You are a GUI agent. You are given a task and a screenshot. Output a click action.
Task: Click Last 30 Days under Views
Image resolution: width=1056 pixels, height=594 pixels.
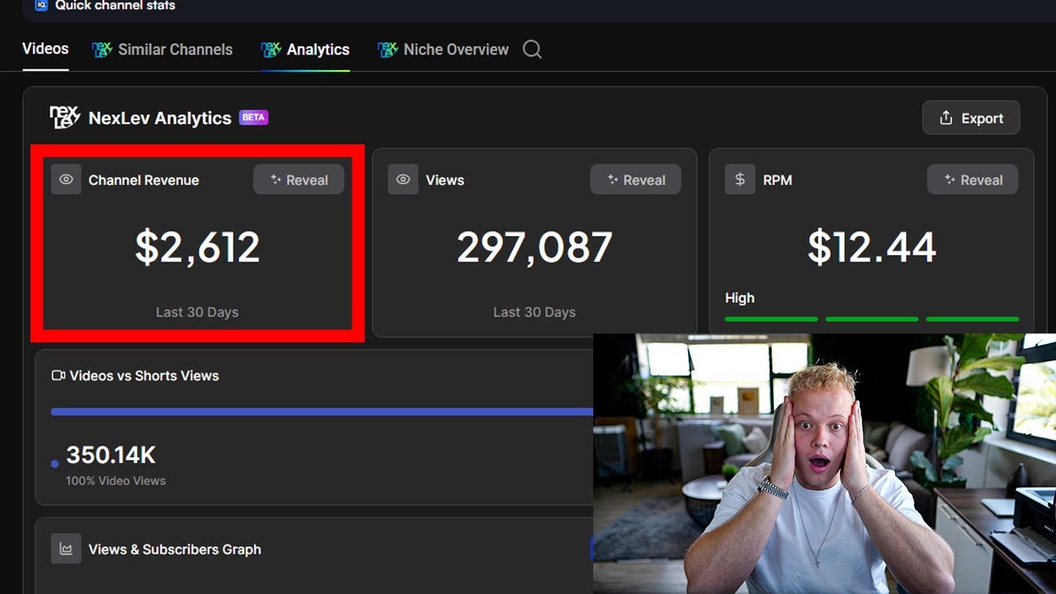point(535,312)
